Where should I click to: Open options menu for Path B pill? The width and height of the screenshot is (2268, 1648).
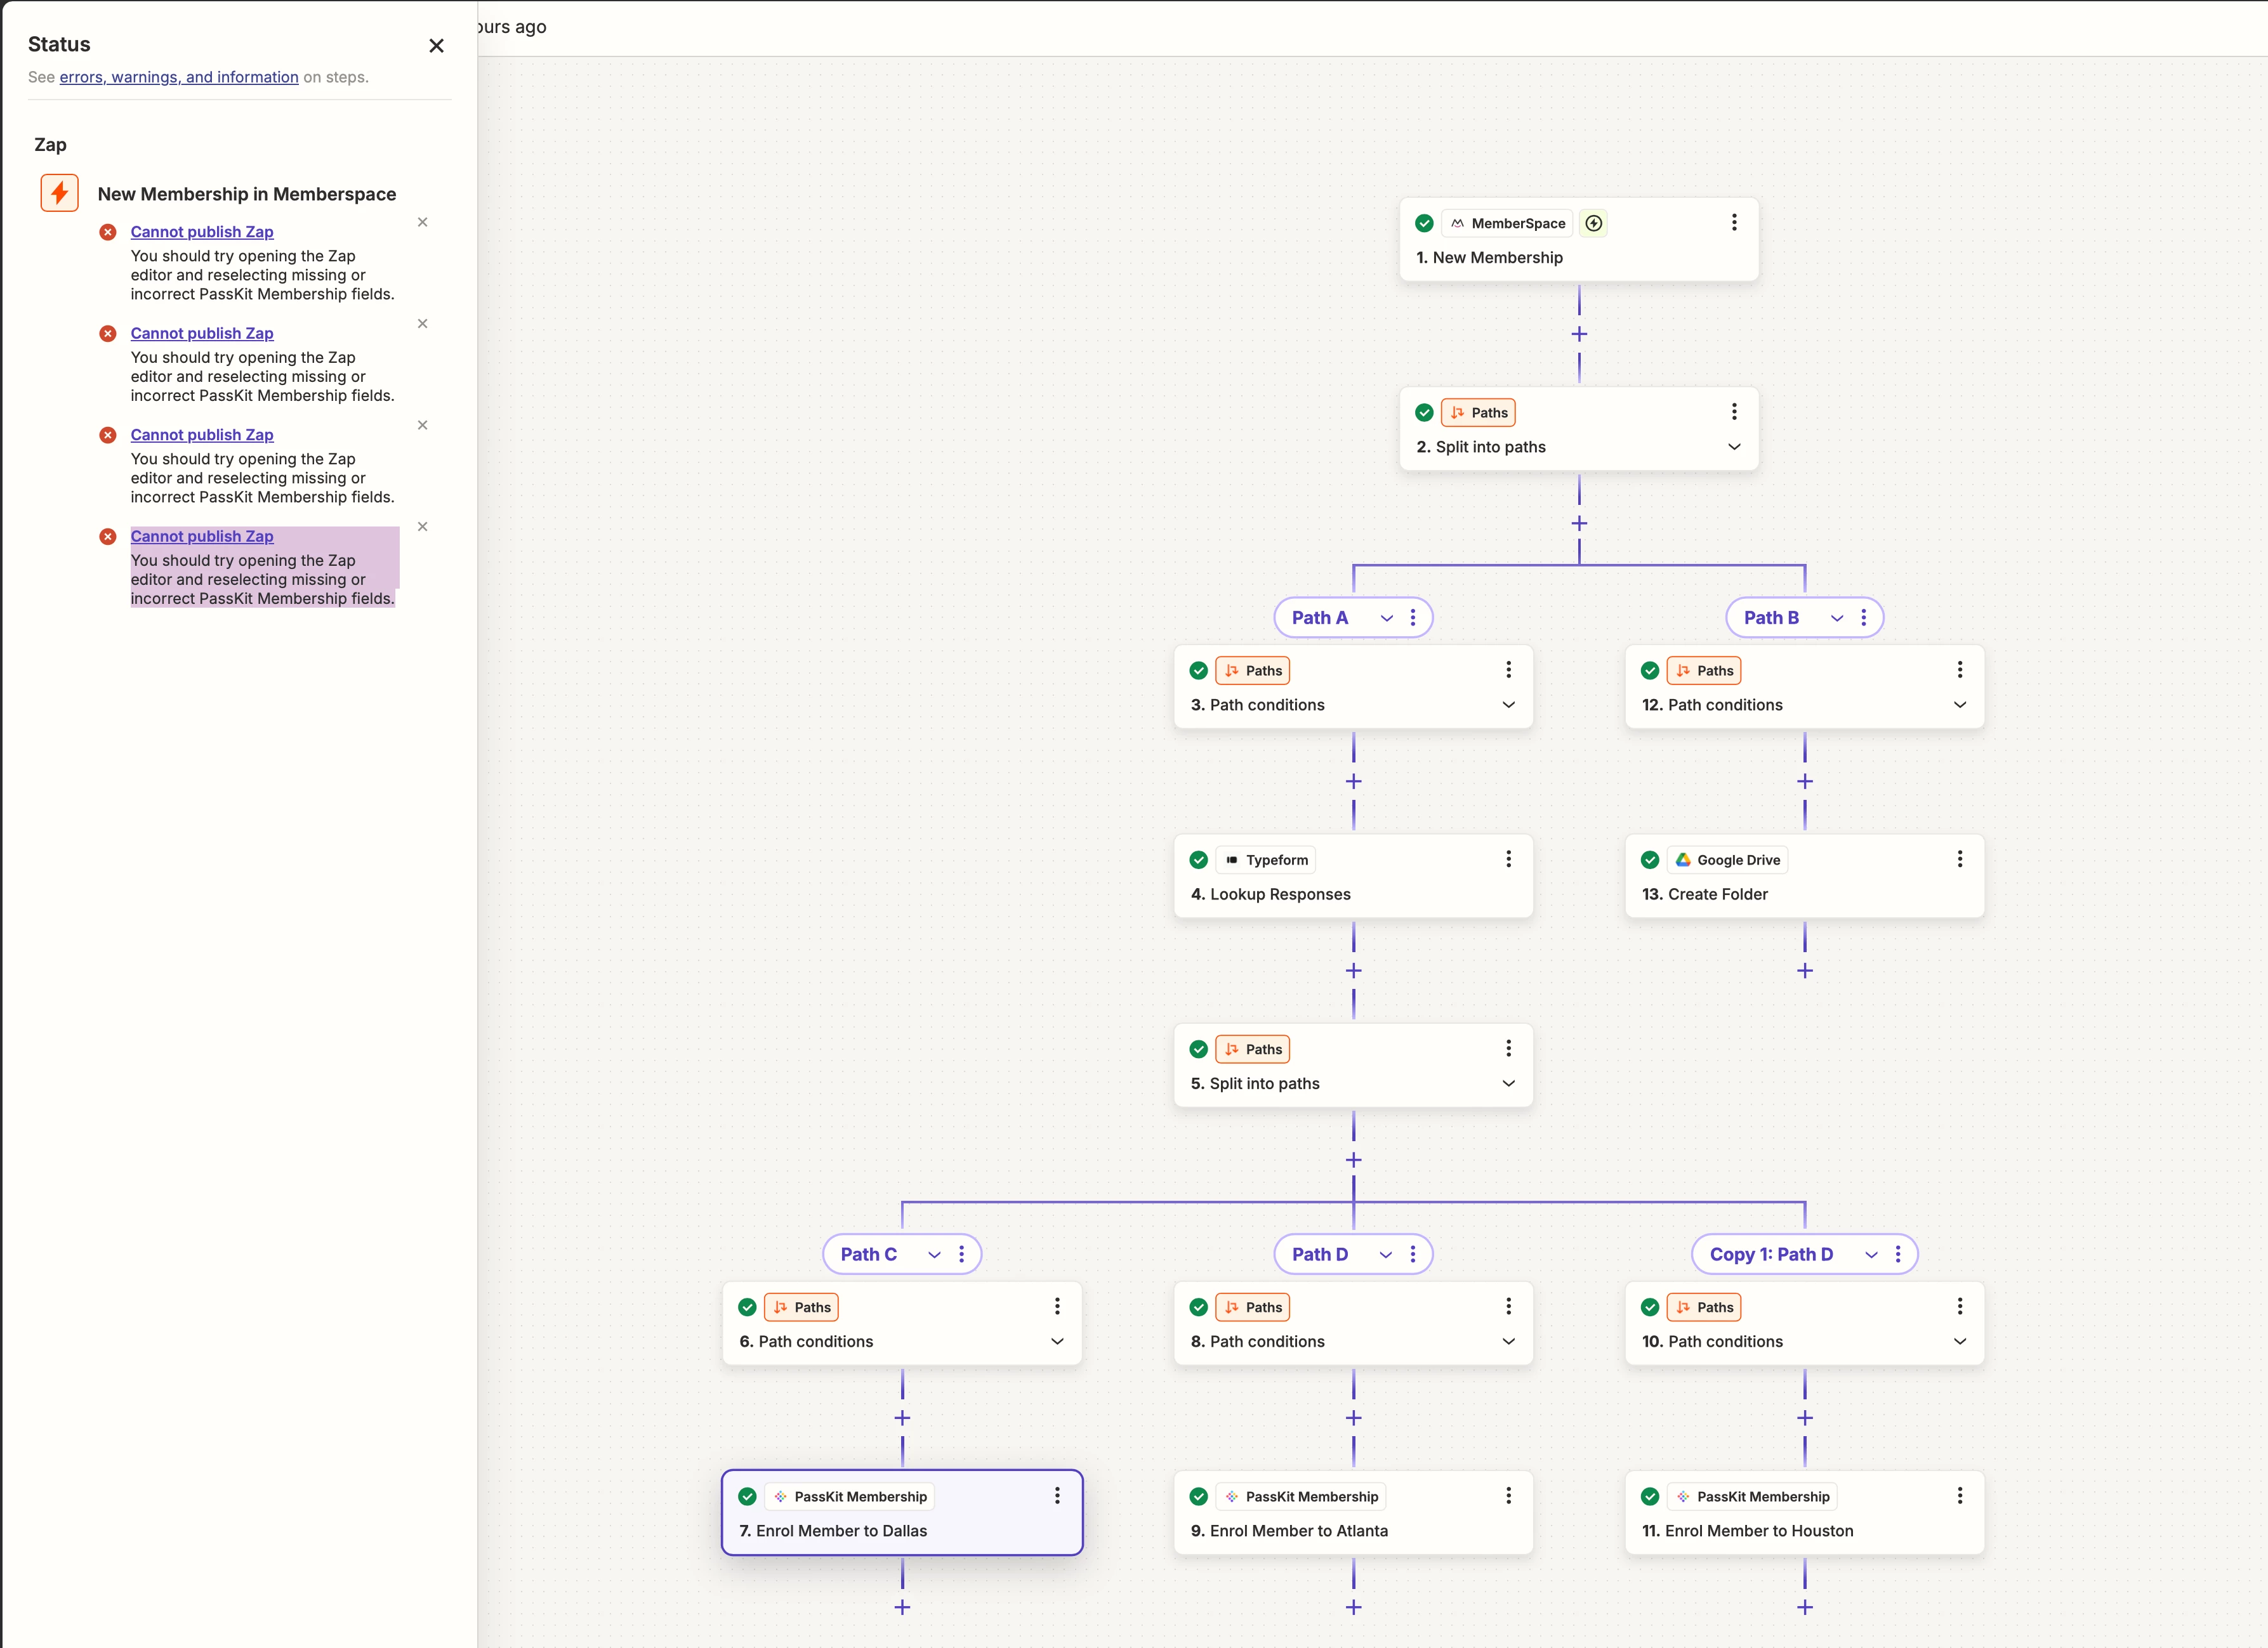pyautogui.click(x=1863, y=618)
